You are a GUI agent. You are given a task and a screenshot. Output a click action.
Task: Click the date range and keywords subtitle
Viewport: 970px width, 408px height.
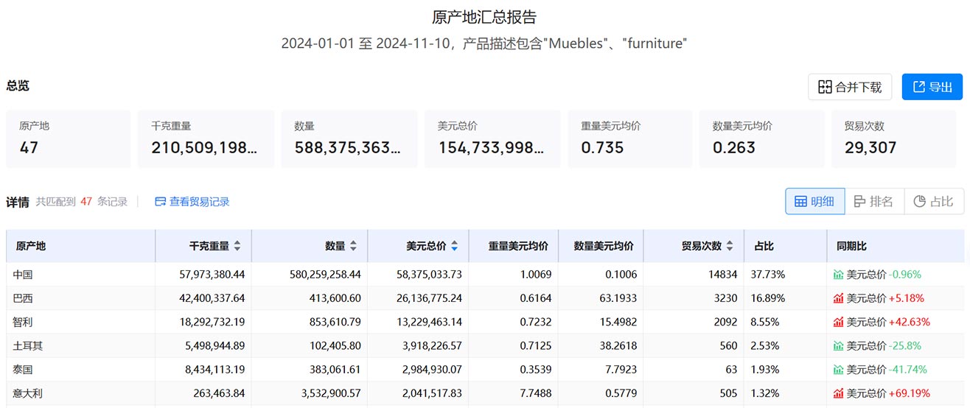tap(484, 43)
